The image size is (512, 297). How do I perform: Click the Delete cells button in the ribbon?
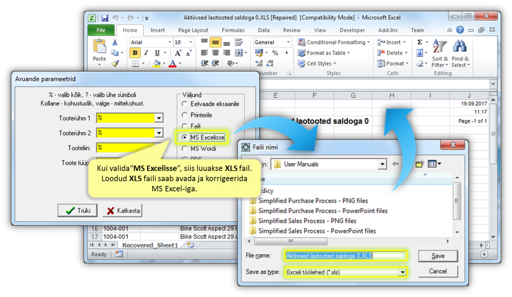pos(393,53)
